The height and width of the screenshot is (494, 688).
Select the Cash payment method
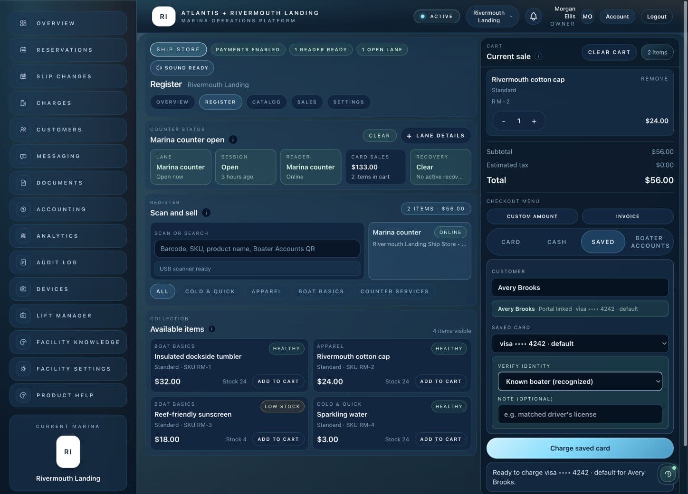click(x=557, y=242)
